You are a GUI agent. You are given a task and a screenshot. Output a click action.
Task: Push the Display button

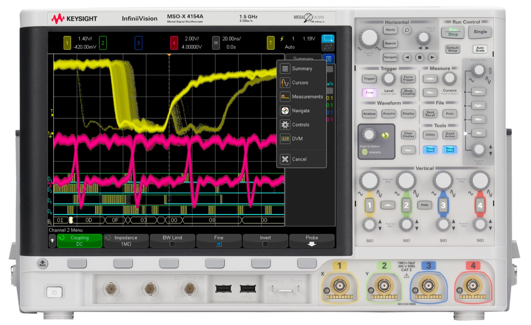point(408,114)
